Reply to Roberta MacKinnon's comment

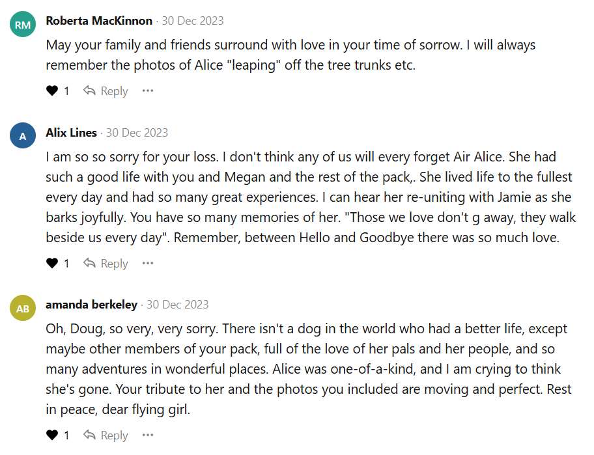tap(106, 91)
